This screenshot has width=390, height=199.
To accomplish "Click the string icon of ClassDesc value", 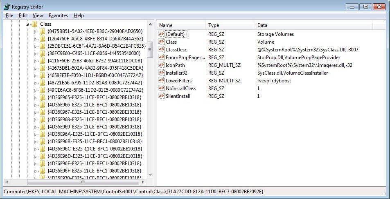I will tap(161, 50).
